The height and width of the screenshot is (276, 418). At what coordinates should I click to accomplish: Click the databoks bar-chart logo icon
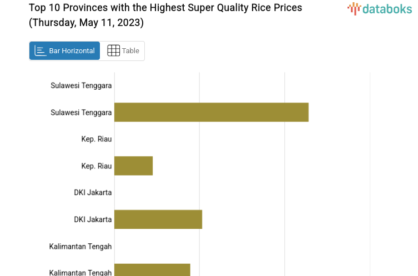pos(354,8)
